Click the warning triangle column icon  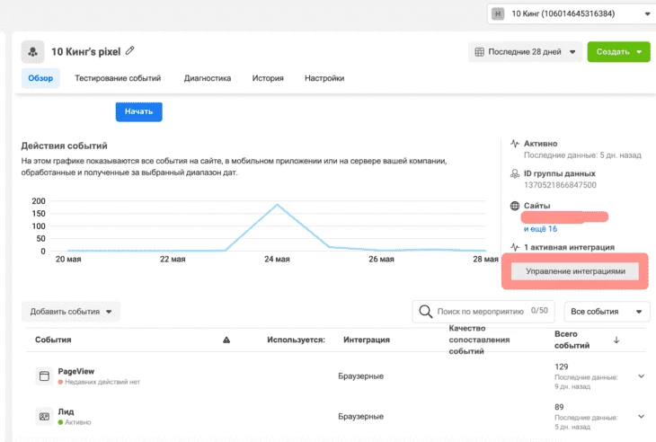226,340
